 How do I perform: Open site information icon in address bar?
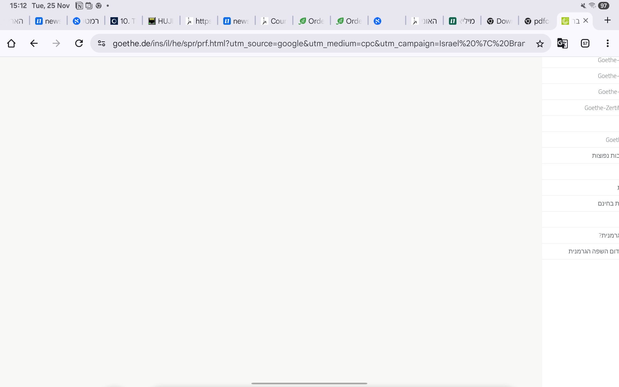(x=101, y=43)
